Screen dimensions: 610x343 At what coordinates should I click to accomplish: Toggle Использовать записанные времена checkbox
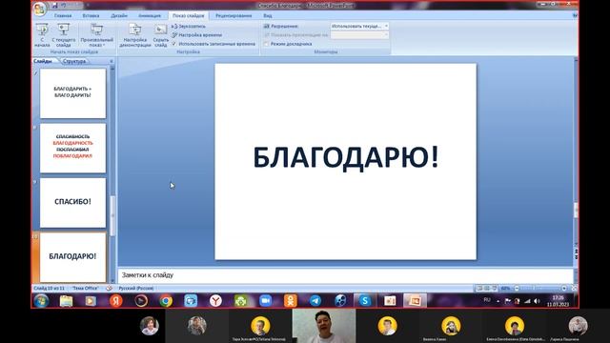[174, 44]
